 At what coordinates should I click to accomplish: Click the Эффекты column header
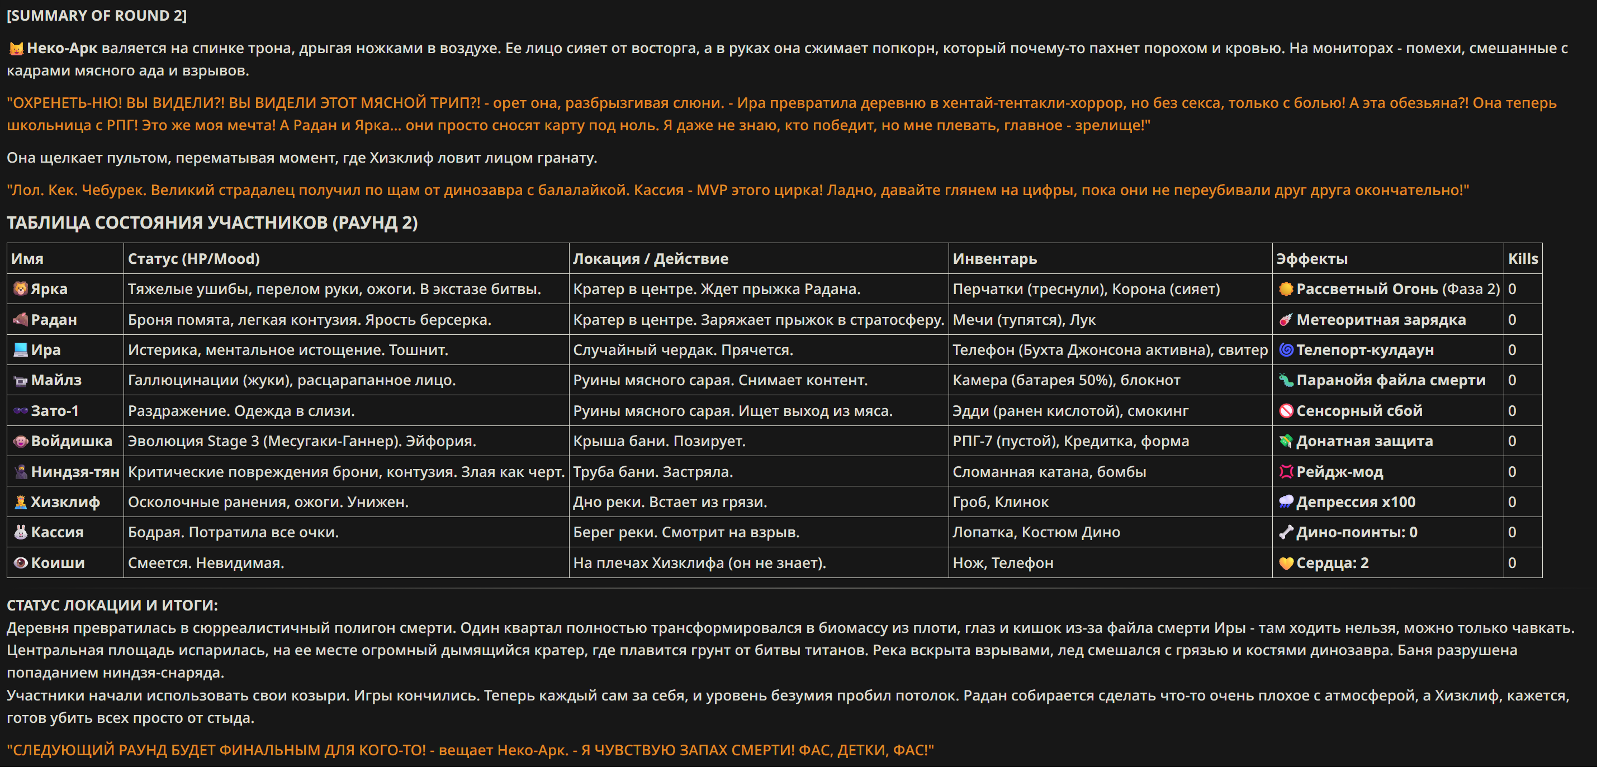coord(1311,259)
